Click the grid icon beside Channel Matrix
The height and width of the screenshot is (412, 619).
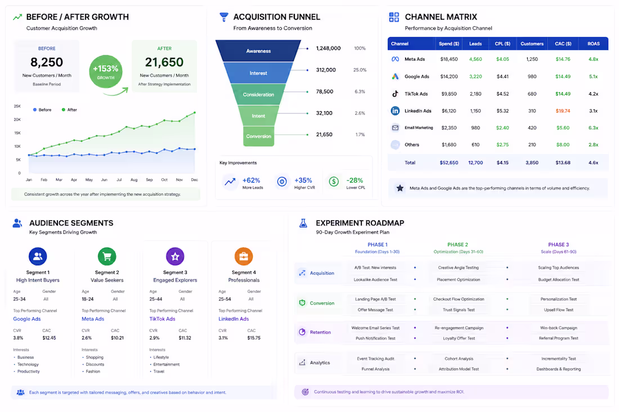tap(394, 17)
